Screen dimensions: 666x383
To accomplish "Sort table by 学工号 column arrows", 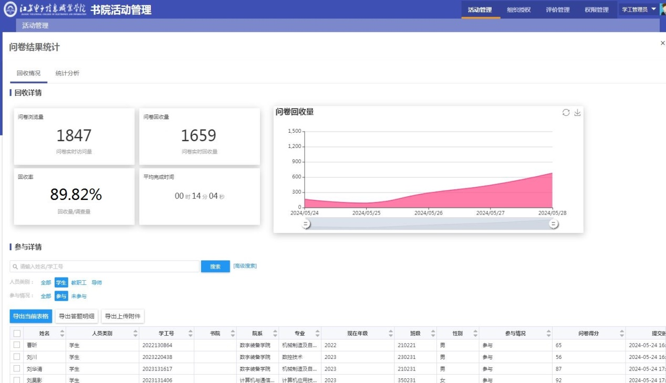I will coord(190,333).
